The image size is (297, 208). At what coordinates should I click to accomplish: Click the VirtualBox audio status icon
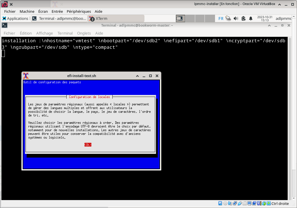point(230,203)
